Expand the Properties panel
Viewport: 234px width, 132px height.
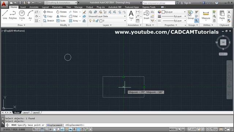[171, 25]
